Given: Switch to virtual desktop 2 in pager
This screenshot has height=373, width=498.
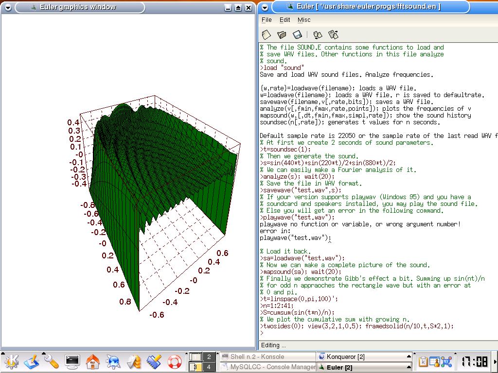Looking at the screenshot, I should pos(209,357).
